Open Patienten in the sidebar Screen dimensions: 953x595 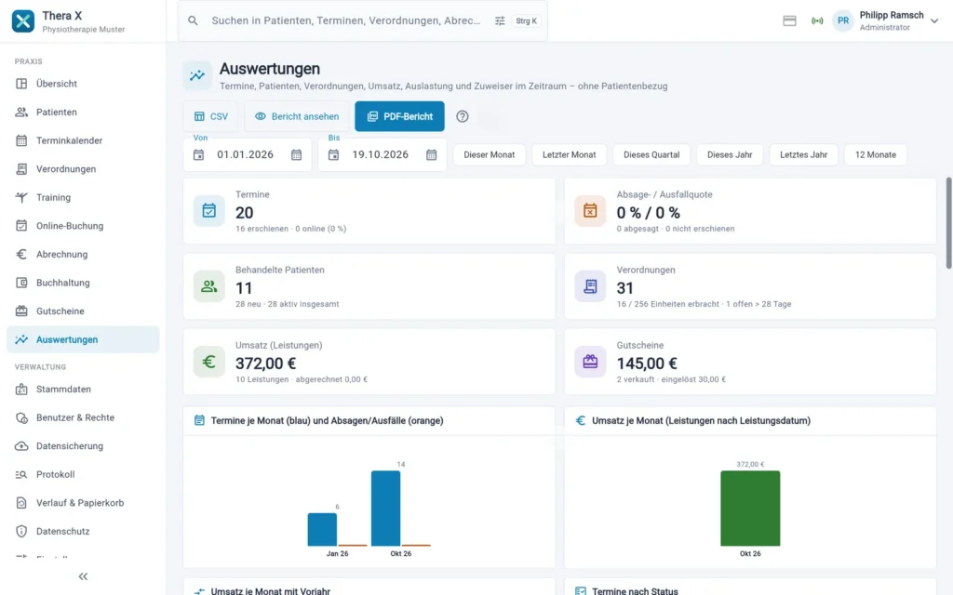[x=83, y=112]
